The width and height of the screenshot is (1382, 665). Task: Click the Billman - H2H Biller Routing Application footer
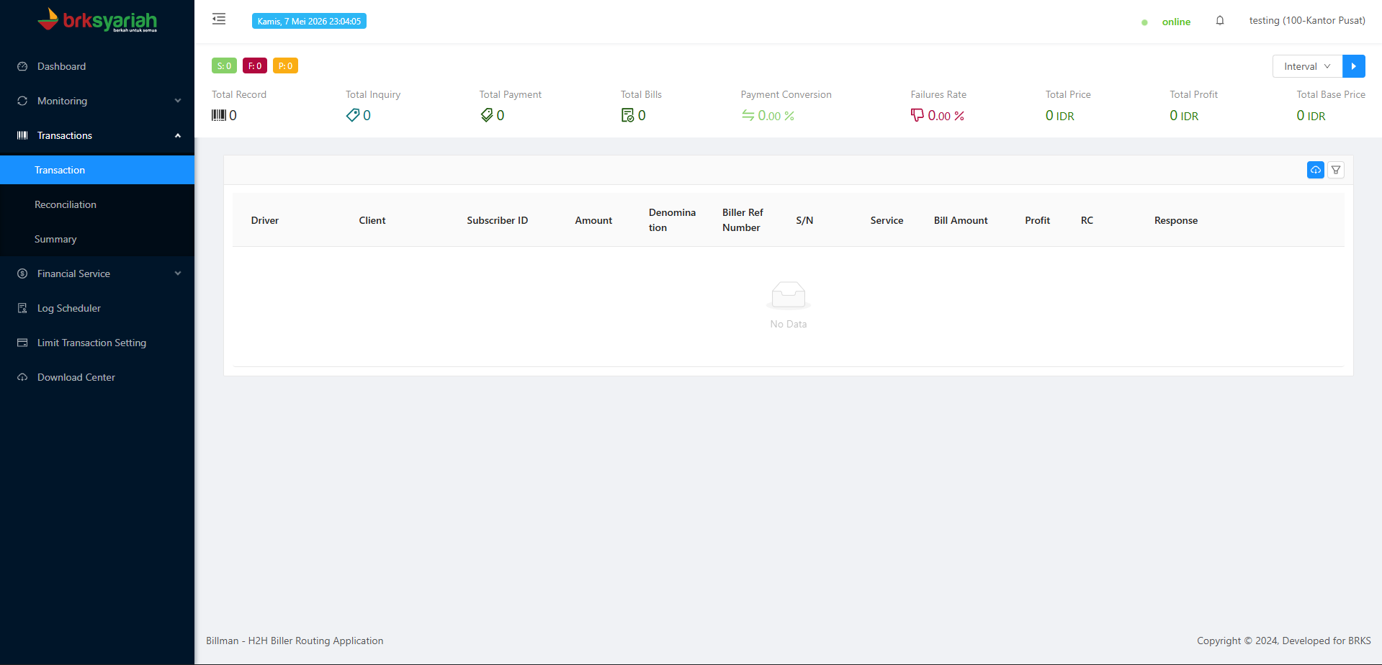click(x=295, y=641)
